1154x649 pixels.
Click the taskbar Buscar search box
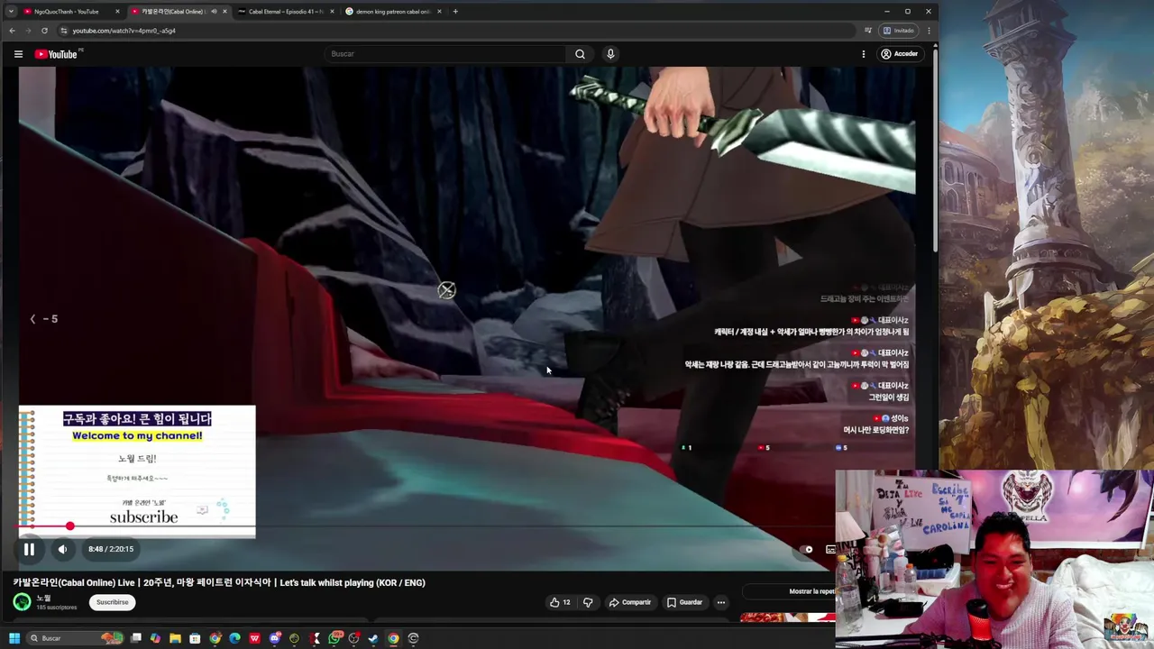pos(75,638)
